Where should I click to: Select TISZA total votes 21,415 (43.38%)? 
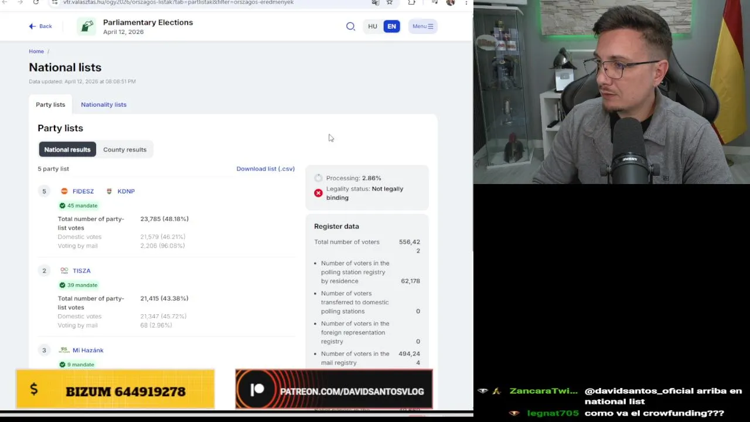coord(164,299)
